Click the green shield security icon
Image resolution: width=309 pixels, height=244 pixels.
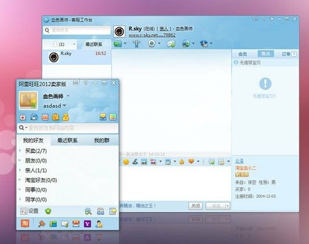click(48, 211)
